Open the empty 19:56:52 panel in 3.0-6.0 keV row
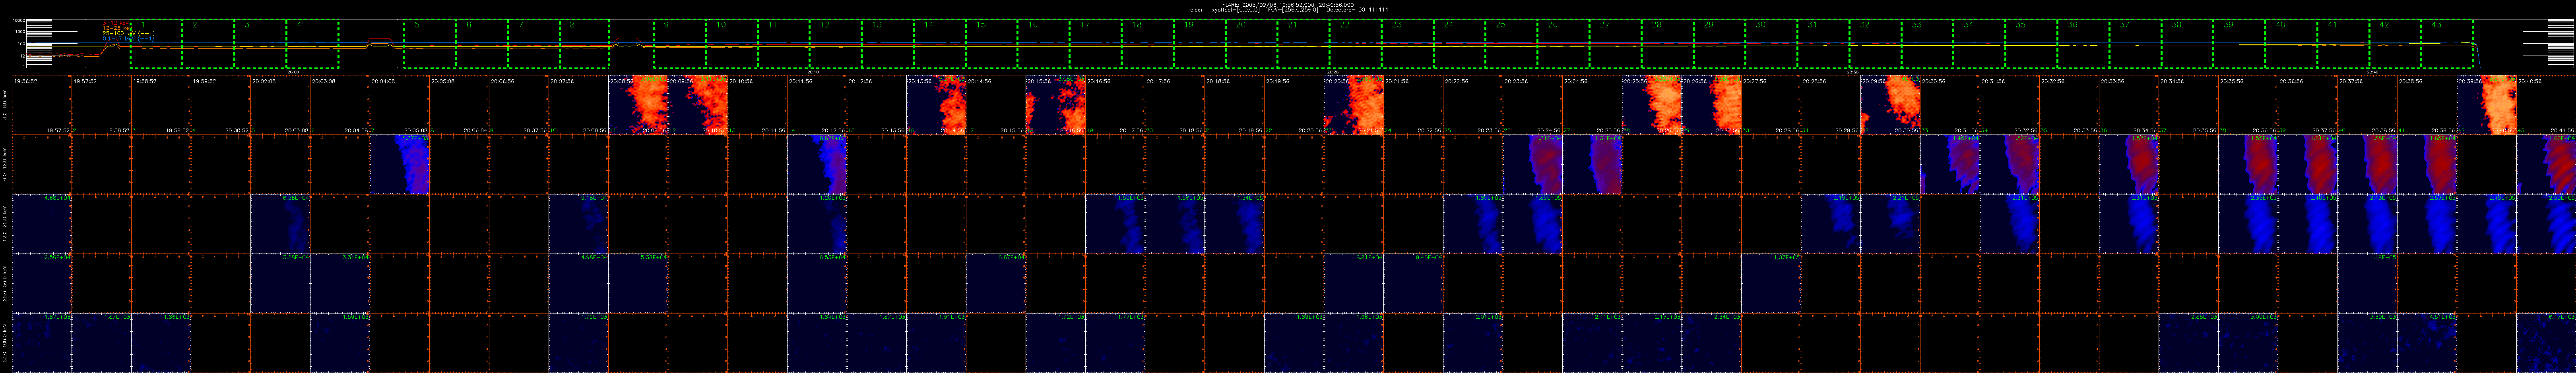The width and height of the screenshot is (2576, 373). (x=42, y=106)
